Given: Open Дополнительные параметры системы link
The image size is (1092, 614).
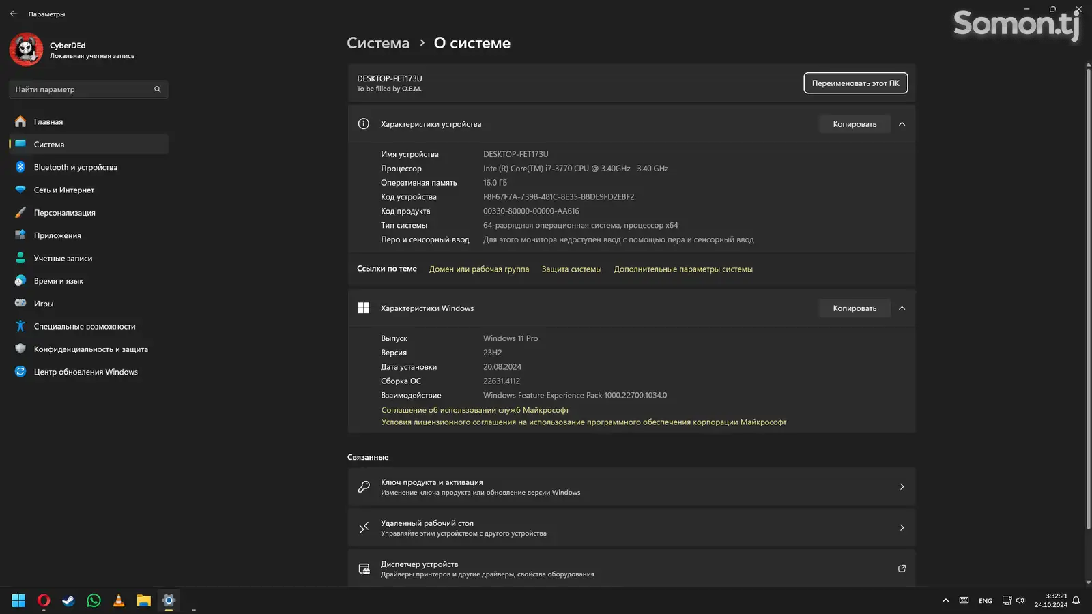Looking at the screenshot, I should pos(683,269).
